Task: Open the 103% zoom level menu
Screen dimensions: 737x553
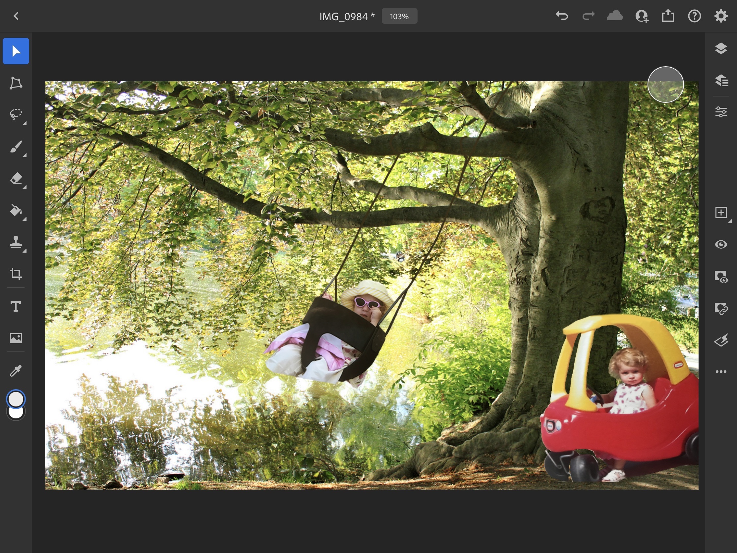Action: point(399,16)
